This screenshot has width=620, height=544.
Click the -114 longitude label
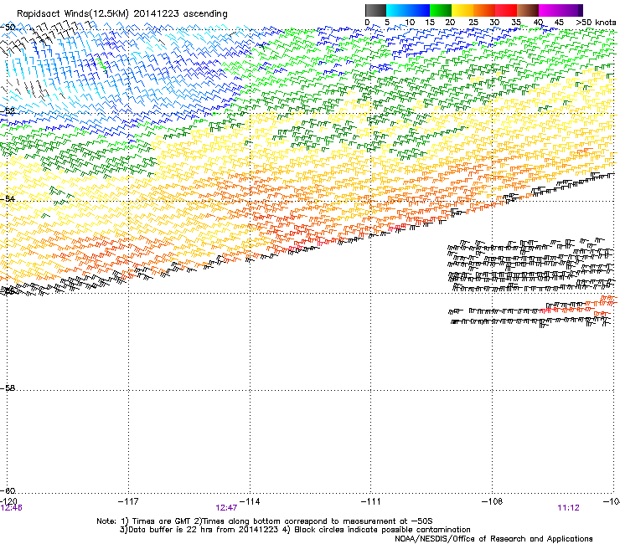(250, 501)
